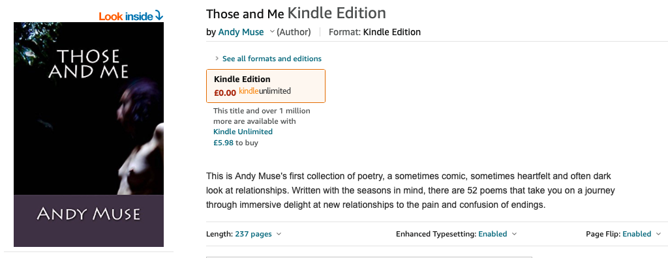Click the Look inside label

[x=126, y=16]
